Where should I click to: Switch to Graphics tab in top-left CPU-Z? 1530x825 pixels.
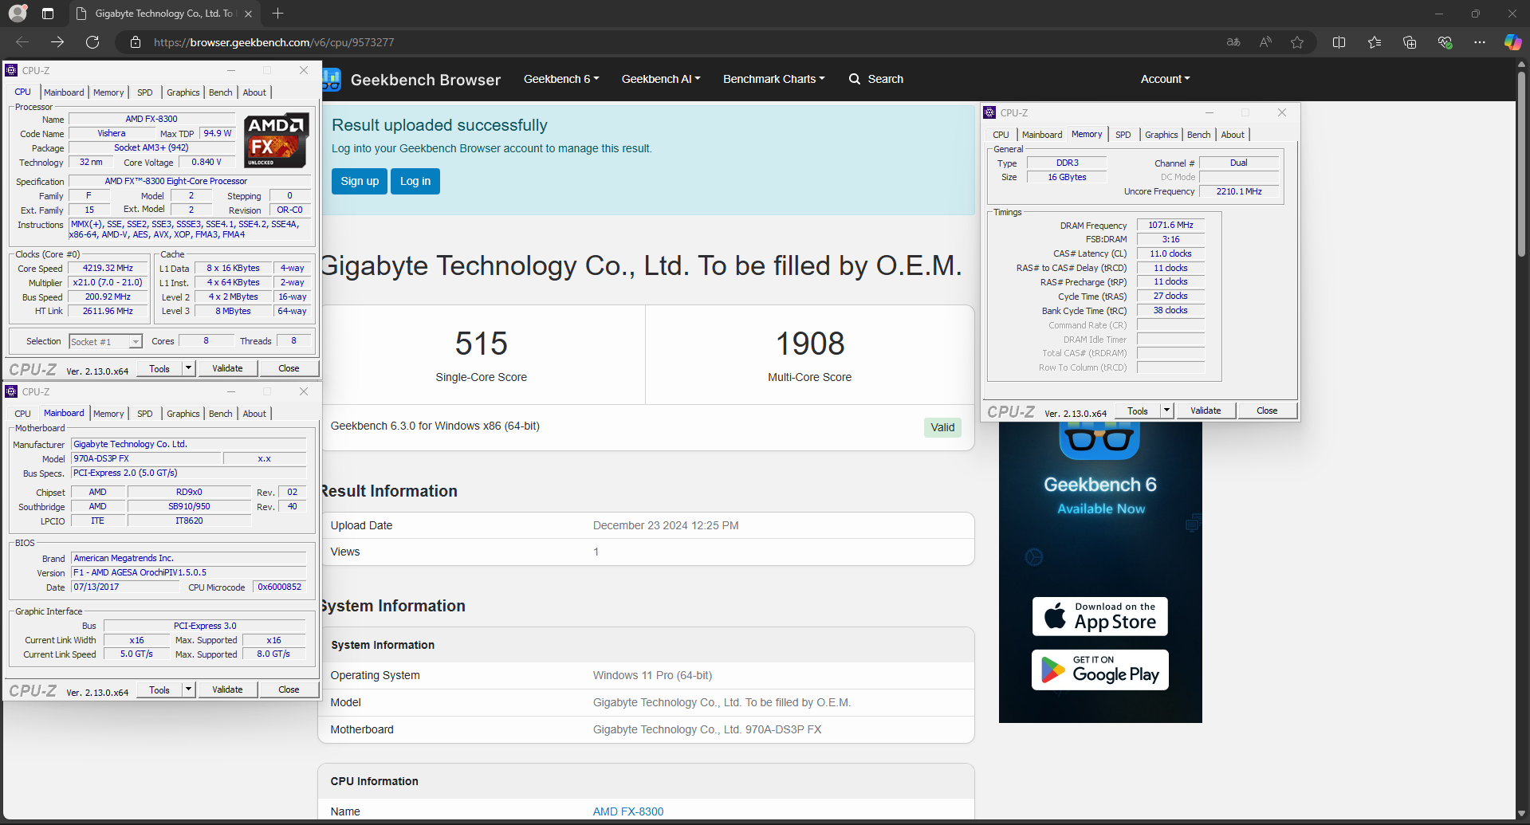click(183, 92)
